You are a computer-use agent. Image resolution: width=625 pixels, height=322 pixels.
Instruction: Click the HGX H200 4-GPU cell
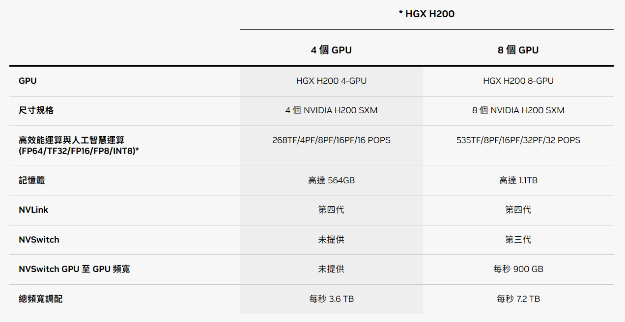click(x=331, y=81)
